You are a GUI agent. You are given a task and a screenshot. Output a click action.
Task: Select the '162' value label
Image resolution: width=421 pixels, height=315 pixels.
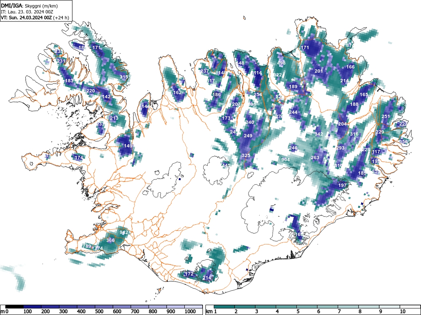pyautogui.click(x=178, y=92)
